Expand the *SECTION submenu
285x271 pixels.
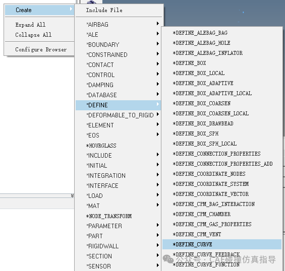119,256
